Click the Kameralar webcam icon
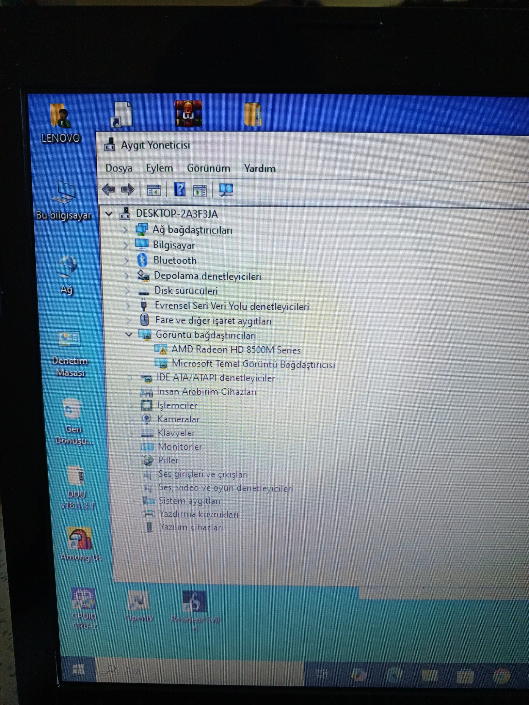Viewport: 529px width, 705px height. [x=147, y=419]
